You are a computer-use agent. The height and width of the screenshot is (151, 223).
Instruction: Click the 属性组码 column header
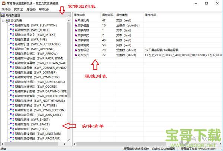[x=108, y=15]
